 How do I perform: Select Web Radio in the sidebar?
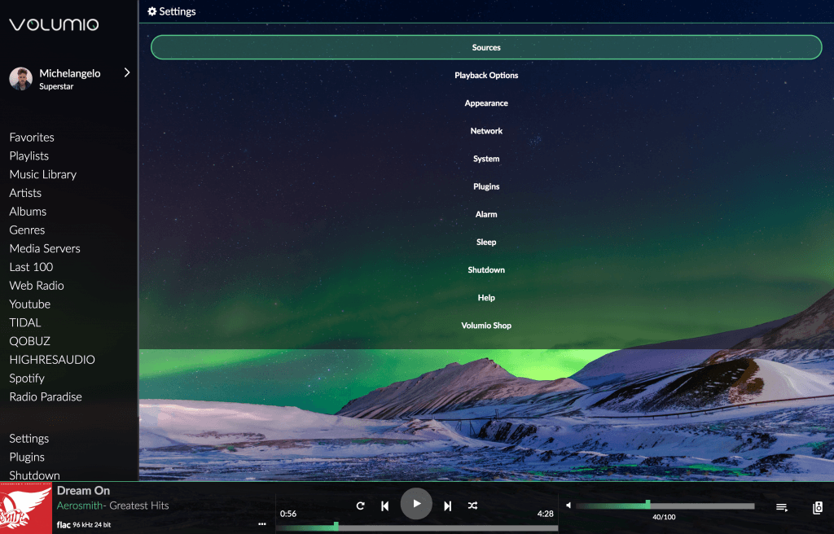[x=36, y=285]
